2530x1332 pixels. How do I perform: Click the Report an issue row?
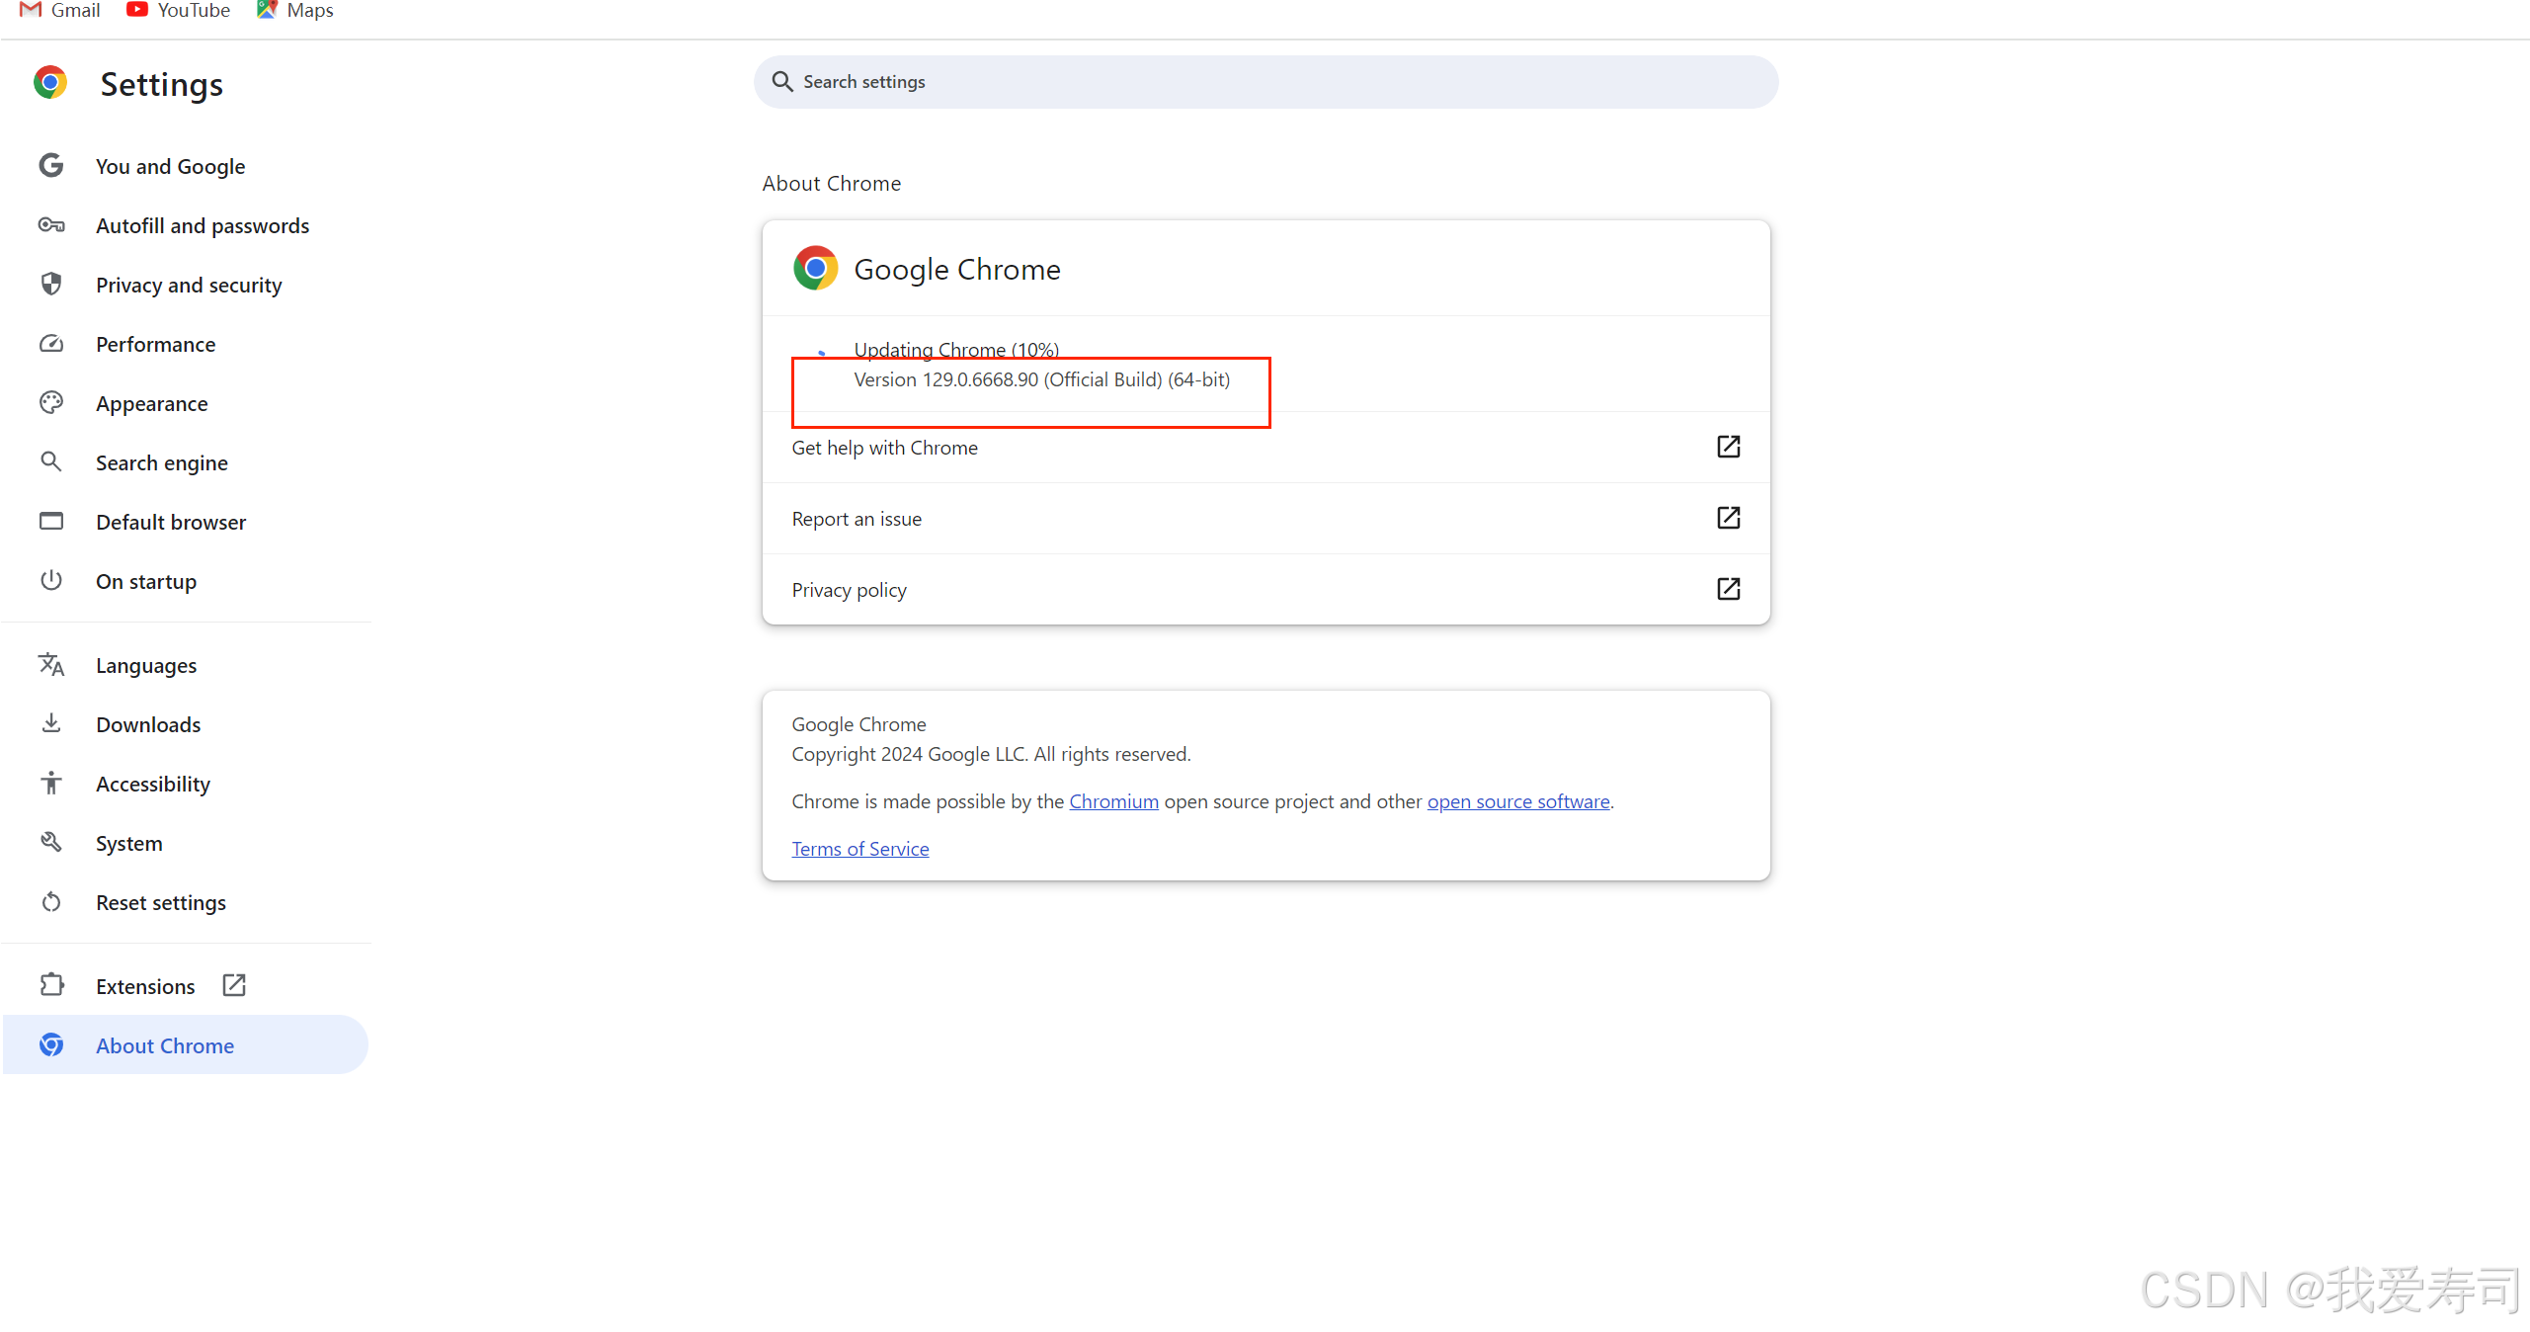[1265, 519]
